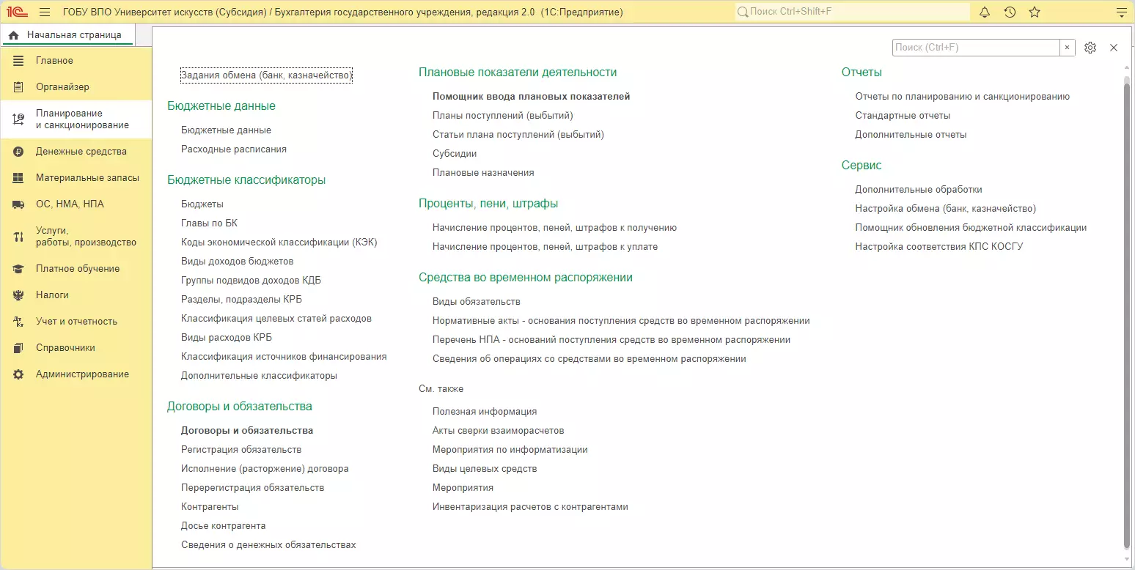Open Полезная информация

(485, 412)
